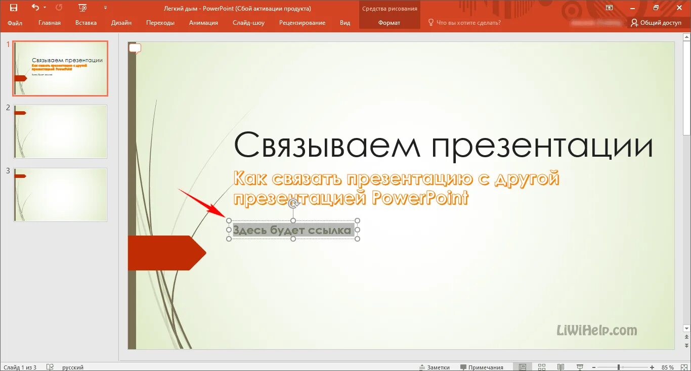Viewport: 691px width, 371px height.
Task: Open the Файл menu
Action: 15,23
